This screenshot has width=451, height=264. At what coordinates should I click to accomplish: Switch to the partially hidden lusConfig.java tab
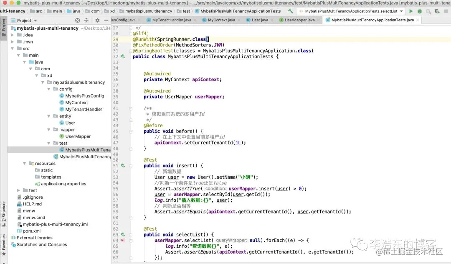pos(123,20)
